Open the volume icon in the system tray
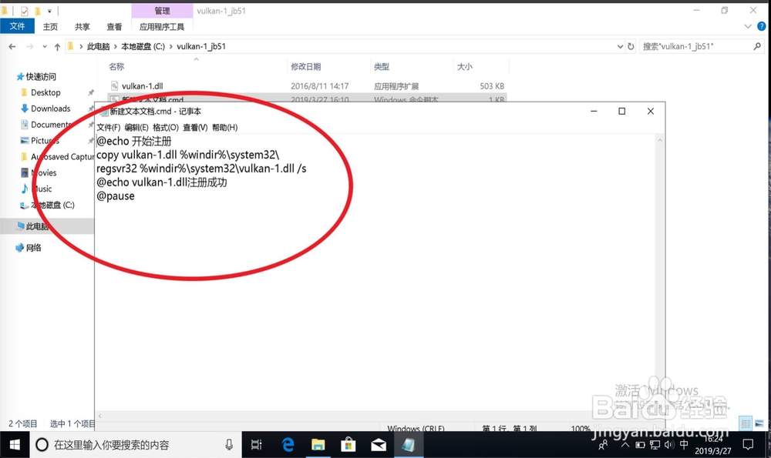 (670, 445)
